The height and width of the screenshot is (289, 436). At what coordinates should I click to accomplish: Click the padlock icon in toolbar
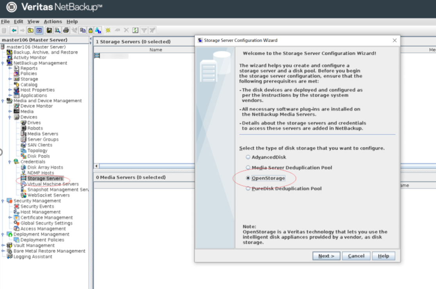click(90, 30)
